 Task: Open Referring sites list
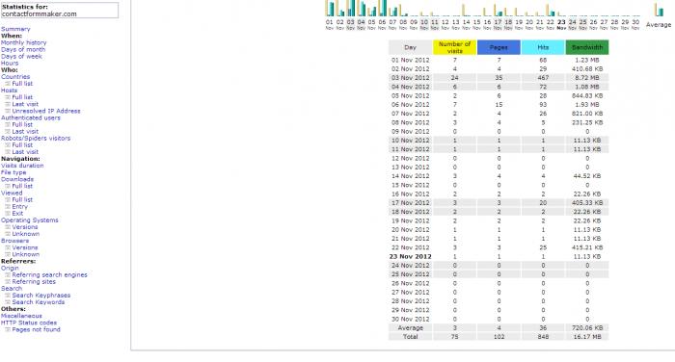click(34, 281)
